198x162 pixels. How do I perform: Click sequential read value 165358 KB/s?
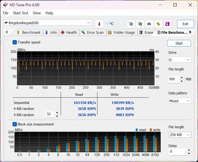[x=85, y=103]
